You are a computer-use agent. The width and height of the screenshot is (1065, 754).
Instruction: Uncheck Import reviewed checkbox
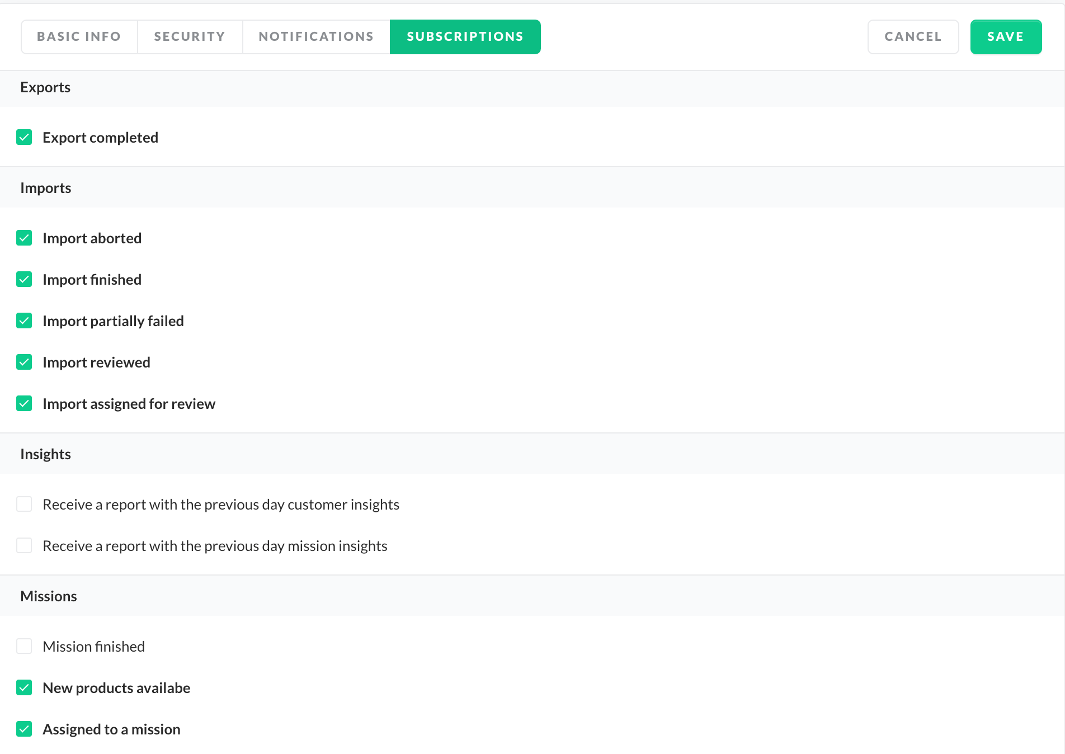coord(24,362)
